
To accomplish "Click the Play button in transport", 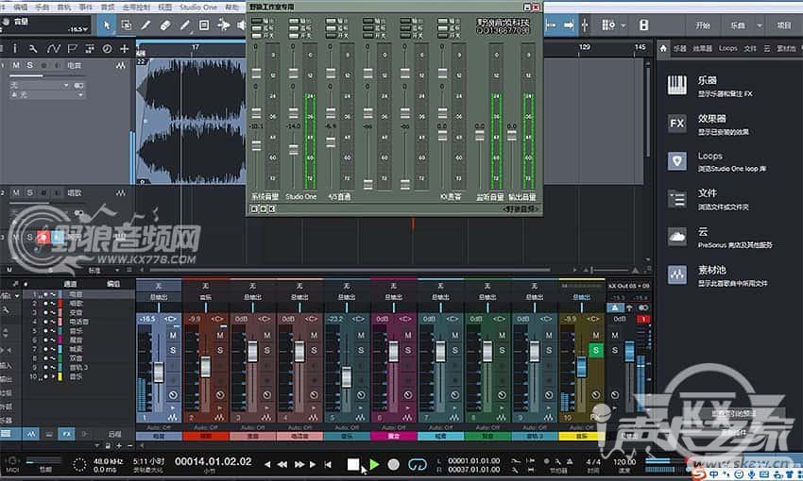I will pyautogui.click(x=374, y=464).
